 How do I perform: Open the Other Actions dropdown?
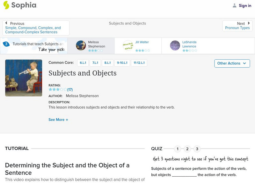[232, 63]
